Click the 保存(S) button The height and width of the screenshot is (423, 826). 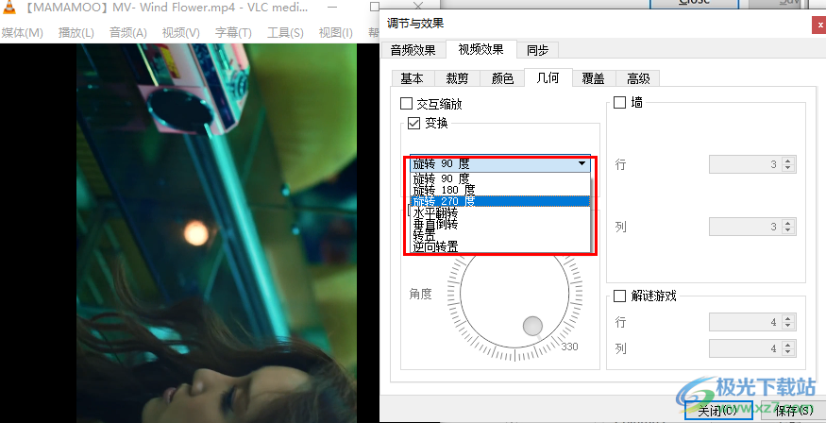coord(794,411)
